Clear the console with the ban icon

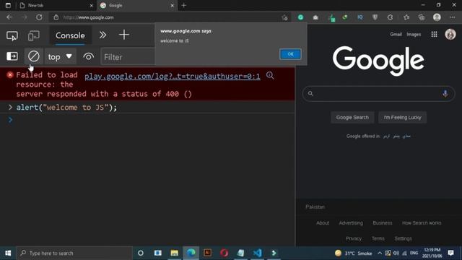click(x=34, y=56)
